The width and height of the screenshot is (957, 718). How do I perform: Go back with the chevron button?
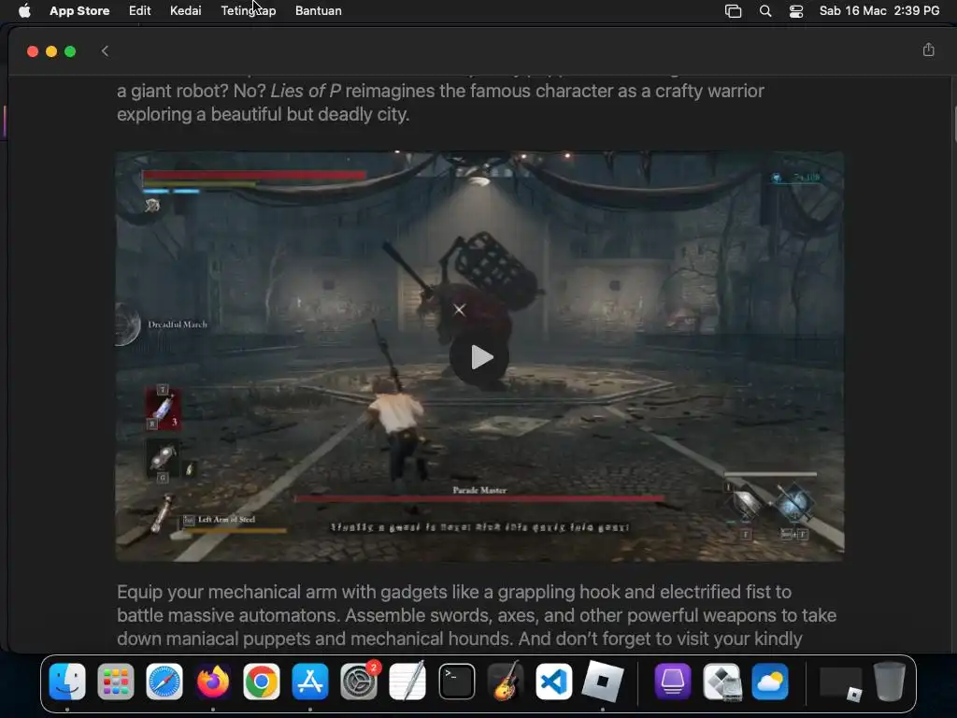coord(105,51)
